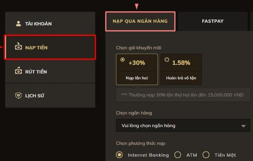Click the Rút Tiền withdraw icon
This screenshot has width=253, height=161.
coord(18,71)
